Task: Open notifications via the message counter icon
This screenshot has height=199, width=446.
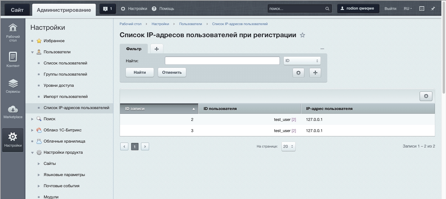Action: click(x=107, y=8)
